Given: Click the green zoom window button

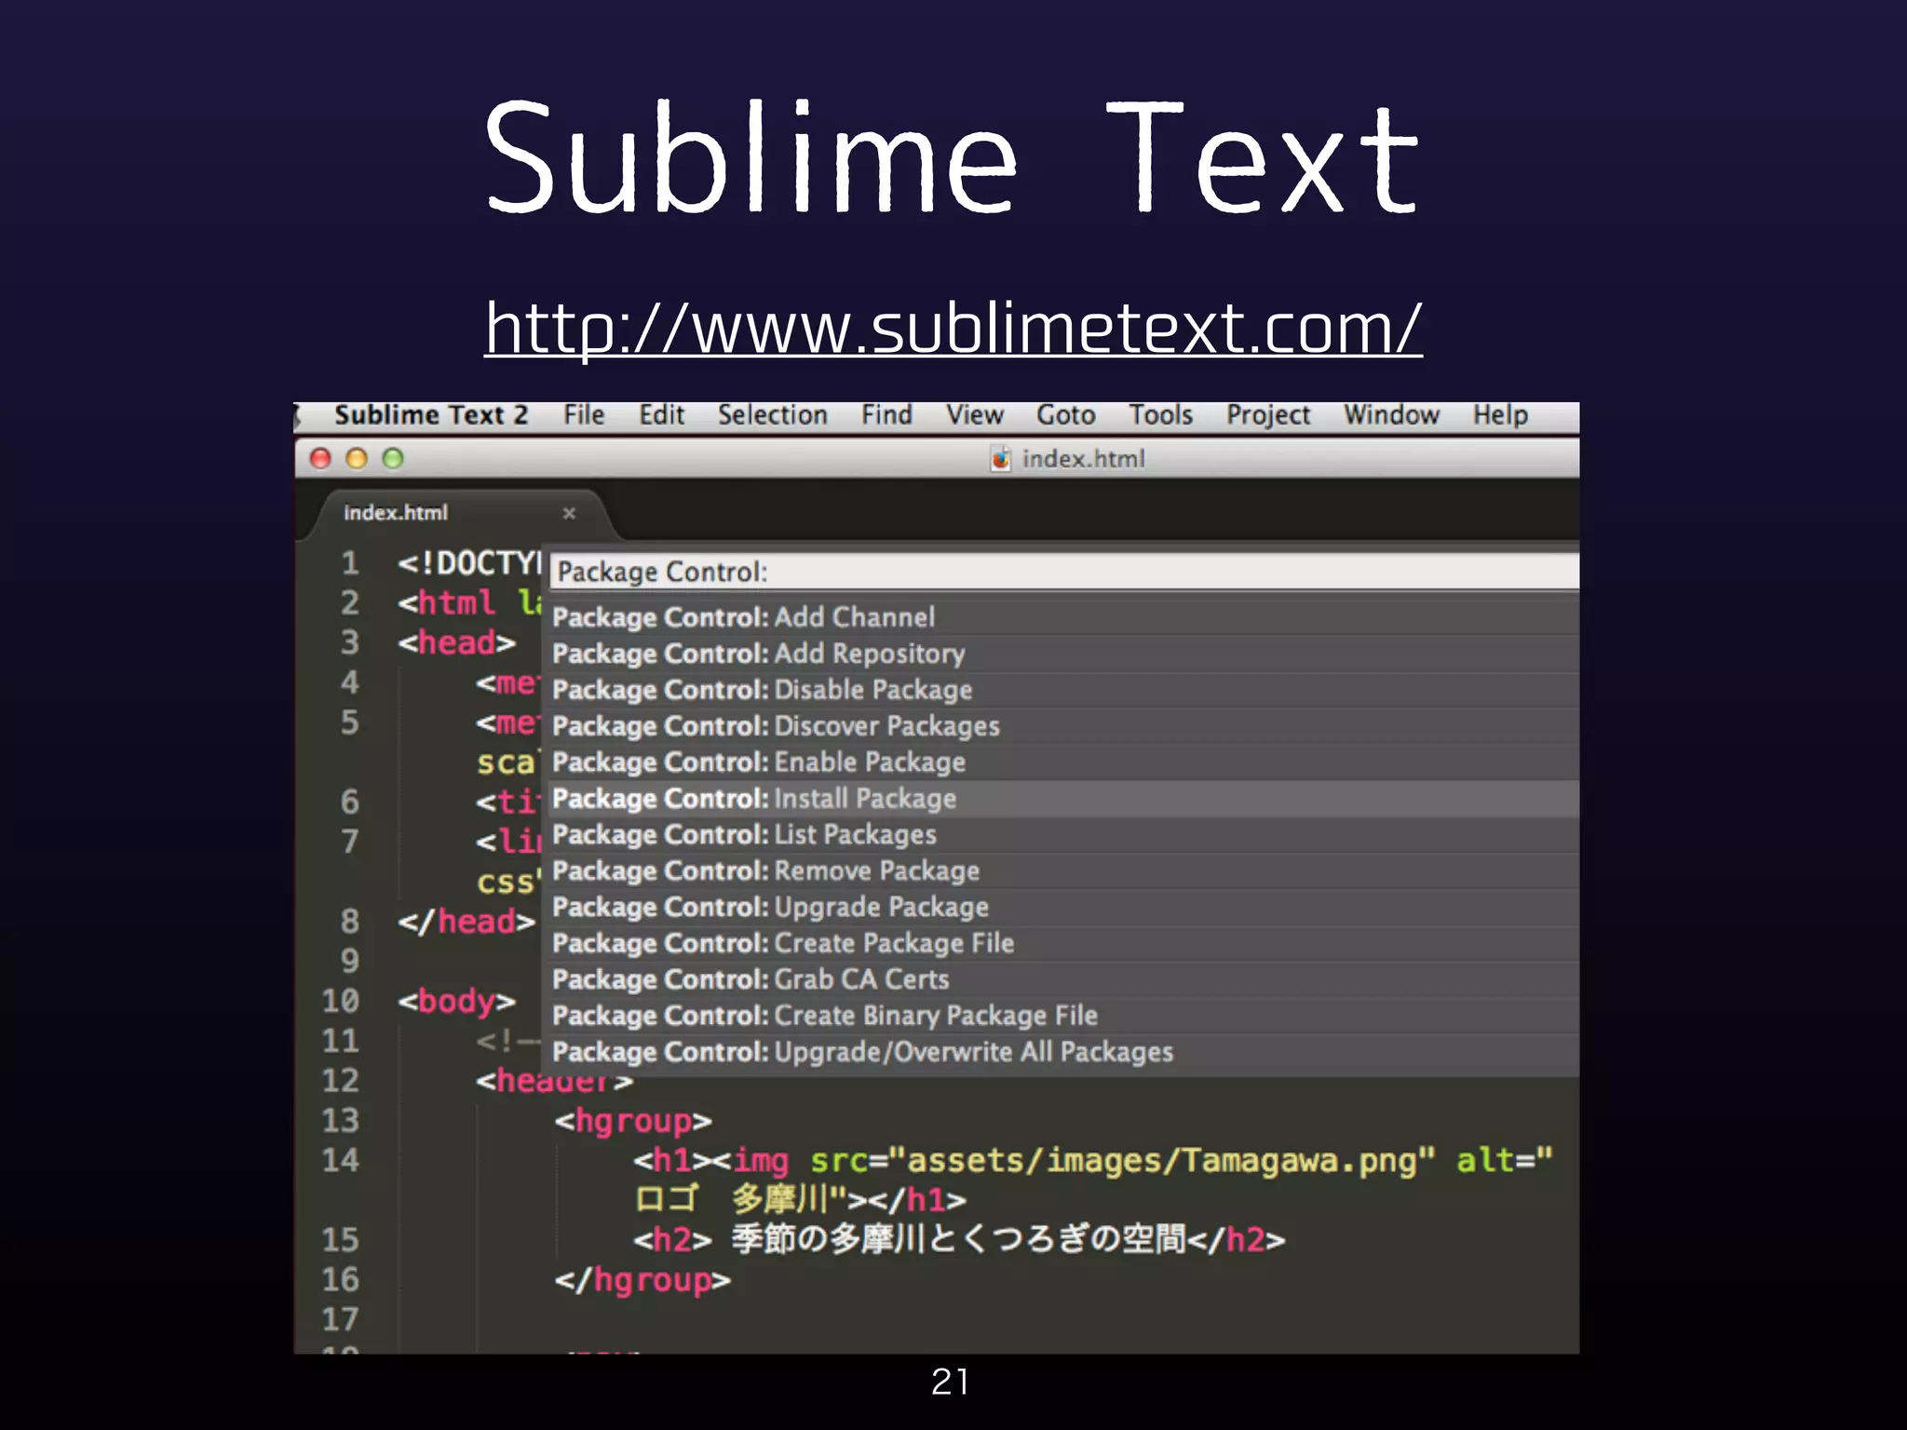Looking at the screenshot, I should click(393, 458).
